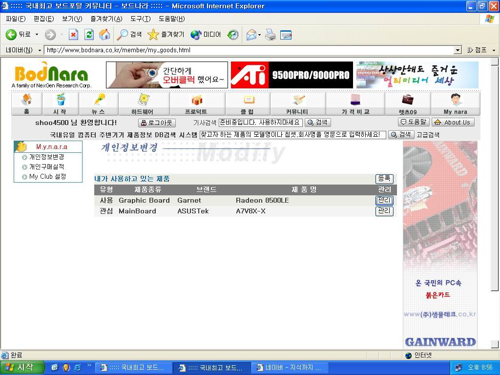Open the 프로덕트 product navigation tab
The image size is (500, 375).
(197, 104)
